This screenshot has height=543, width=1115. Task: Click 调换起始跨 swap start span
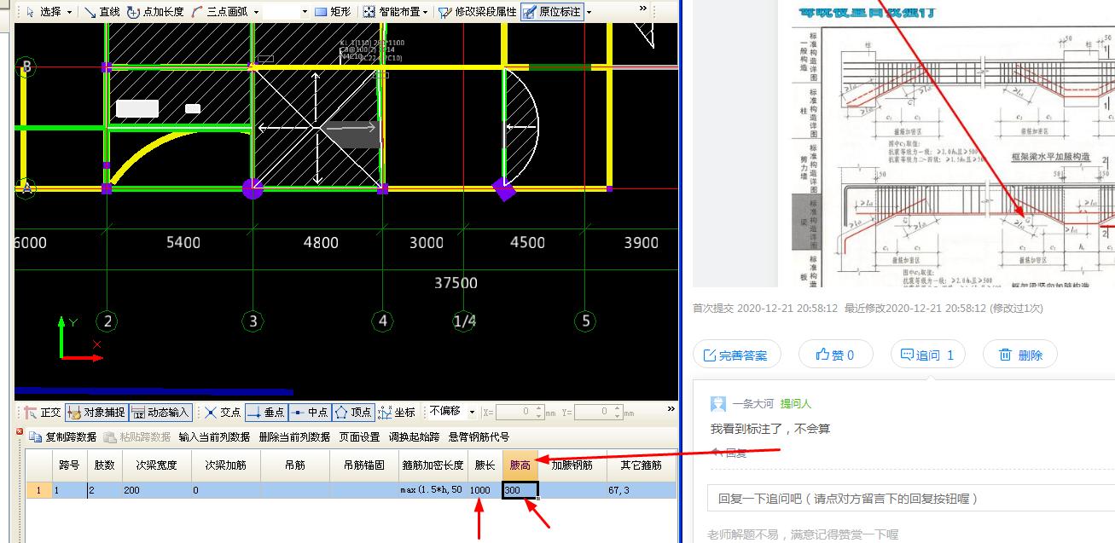click(x=414, y=437)
